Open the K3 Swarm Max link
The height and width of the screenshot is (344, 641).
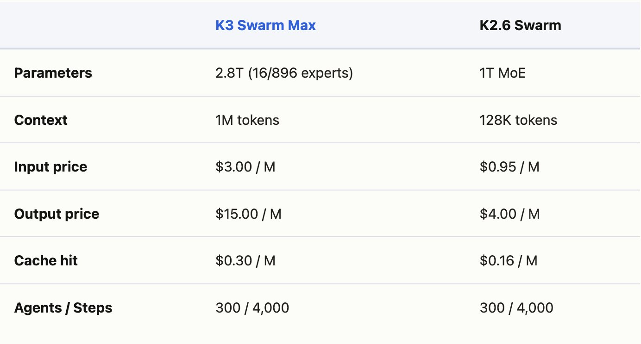[x=265, y=25]
